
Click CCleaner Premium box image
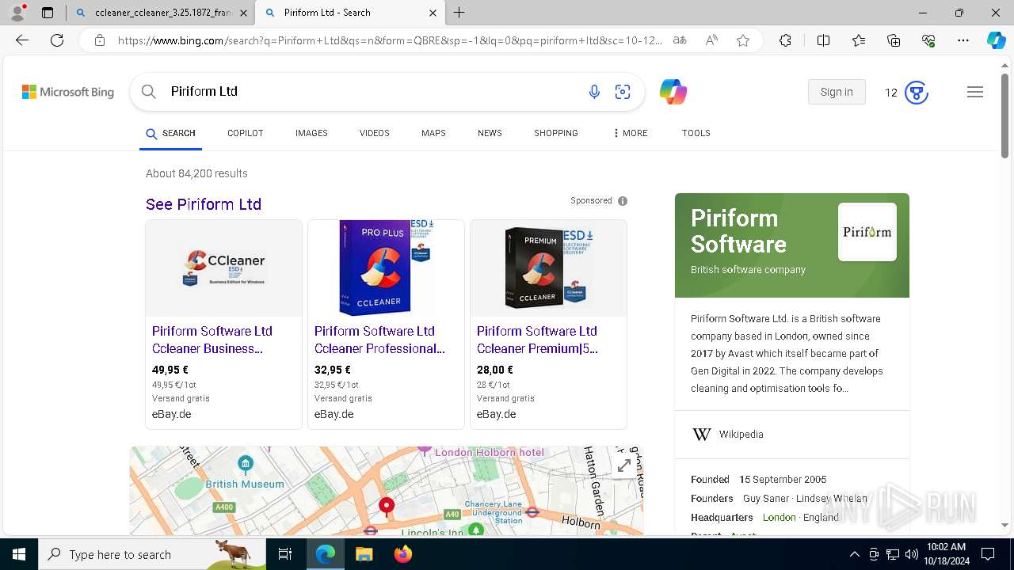click(548, 268)
